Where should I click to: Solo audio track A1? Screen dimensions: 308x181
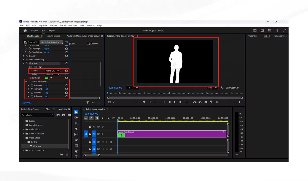pyautogui.click(x=107, y=142)
